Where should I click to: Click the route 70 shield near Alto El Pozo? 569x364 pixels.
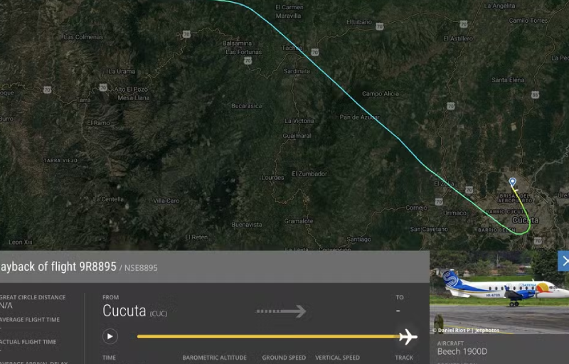[103, 87]
